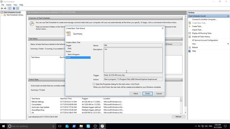Image resolution: width=230 pixels, height=129 pixels.
Task: Select Create a Basic Task wizard step
Action: 73,42
